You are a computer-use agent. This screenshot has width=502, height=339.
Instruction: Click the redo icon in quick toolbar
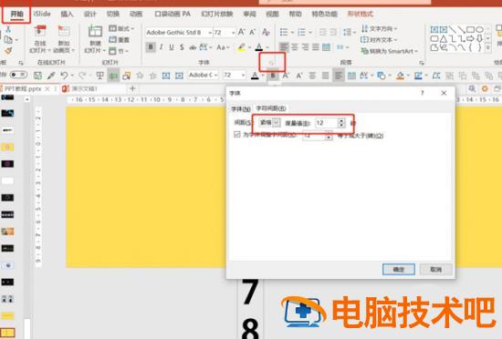[x=82, y=76]
